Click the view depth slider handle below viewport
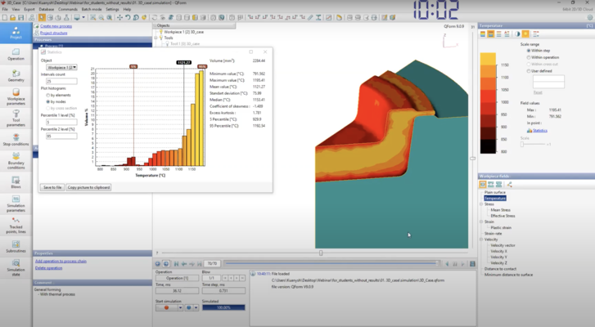The height and width of the screenshot is (327, 595). [x=321, y=253]
